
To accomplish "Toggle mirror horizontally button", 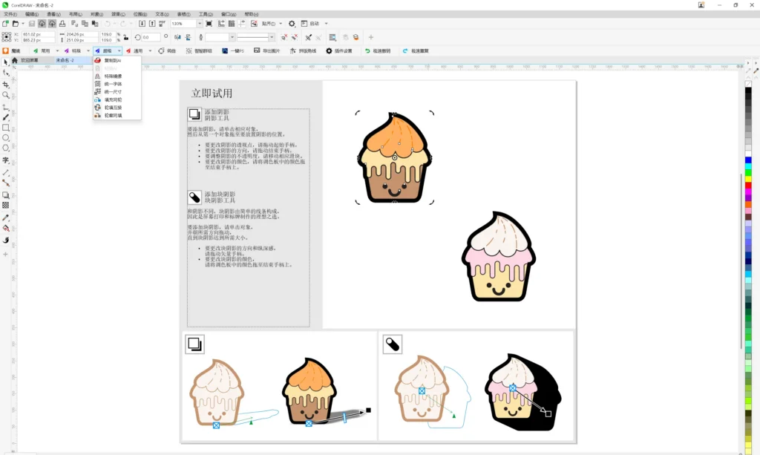I will tap(177, 37).
